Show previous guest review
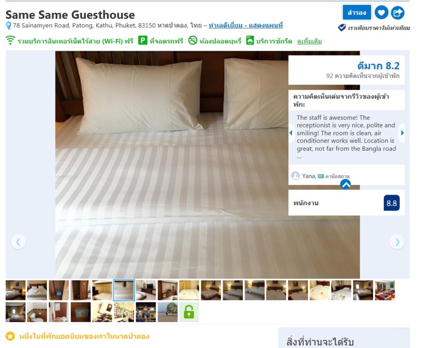The height and width of the screenshot is (348, 426). [x=292, y=133]
